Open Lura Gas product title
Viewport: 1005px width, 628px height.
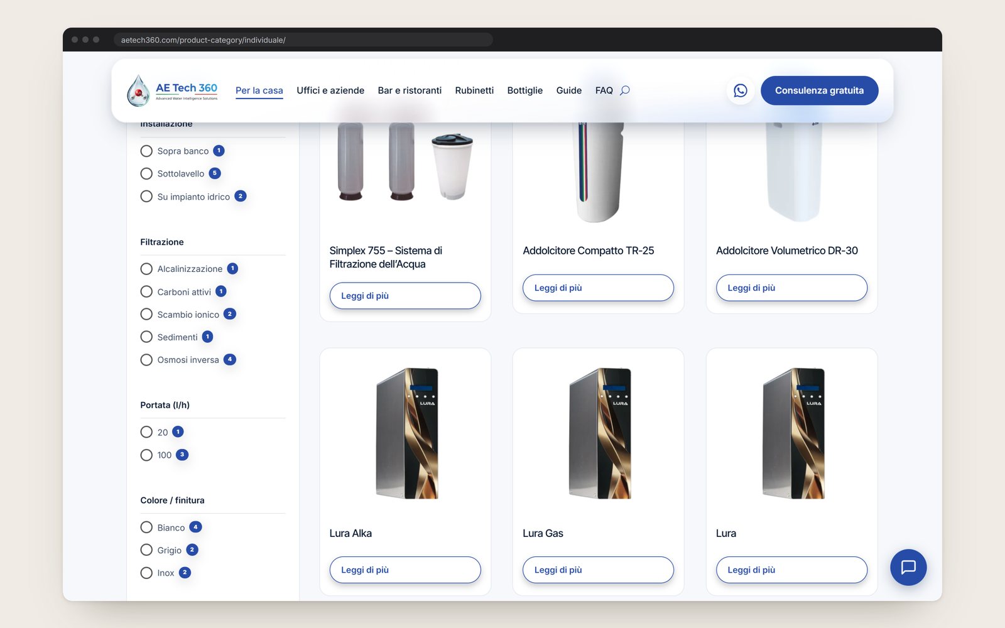(543, 533)
